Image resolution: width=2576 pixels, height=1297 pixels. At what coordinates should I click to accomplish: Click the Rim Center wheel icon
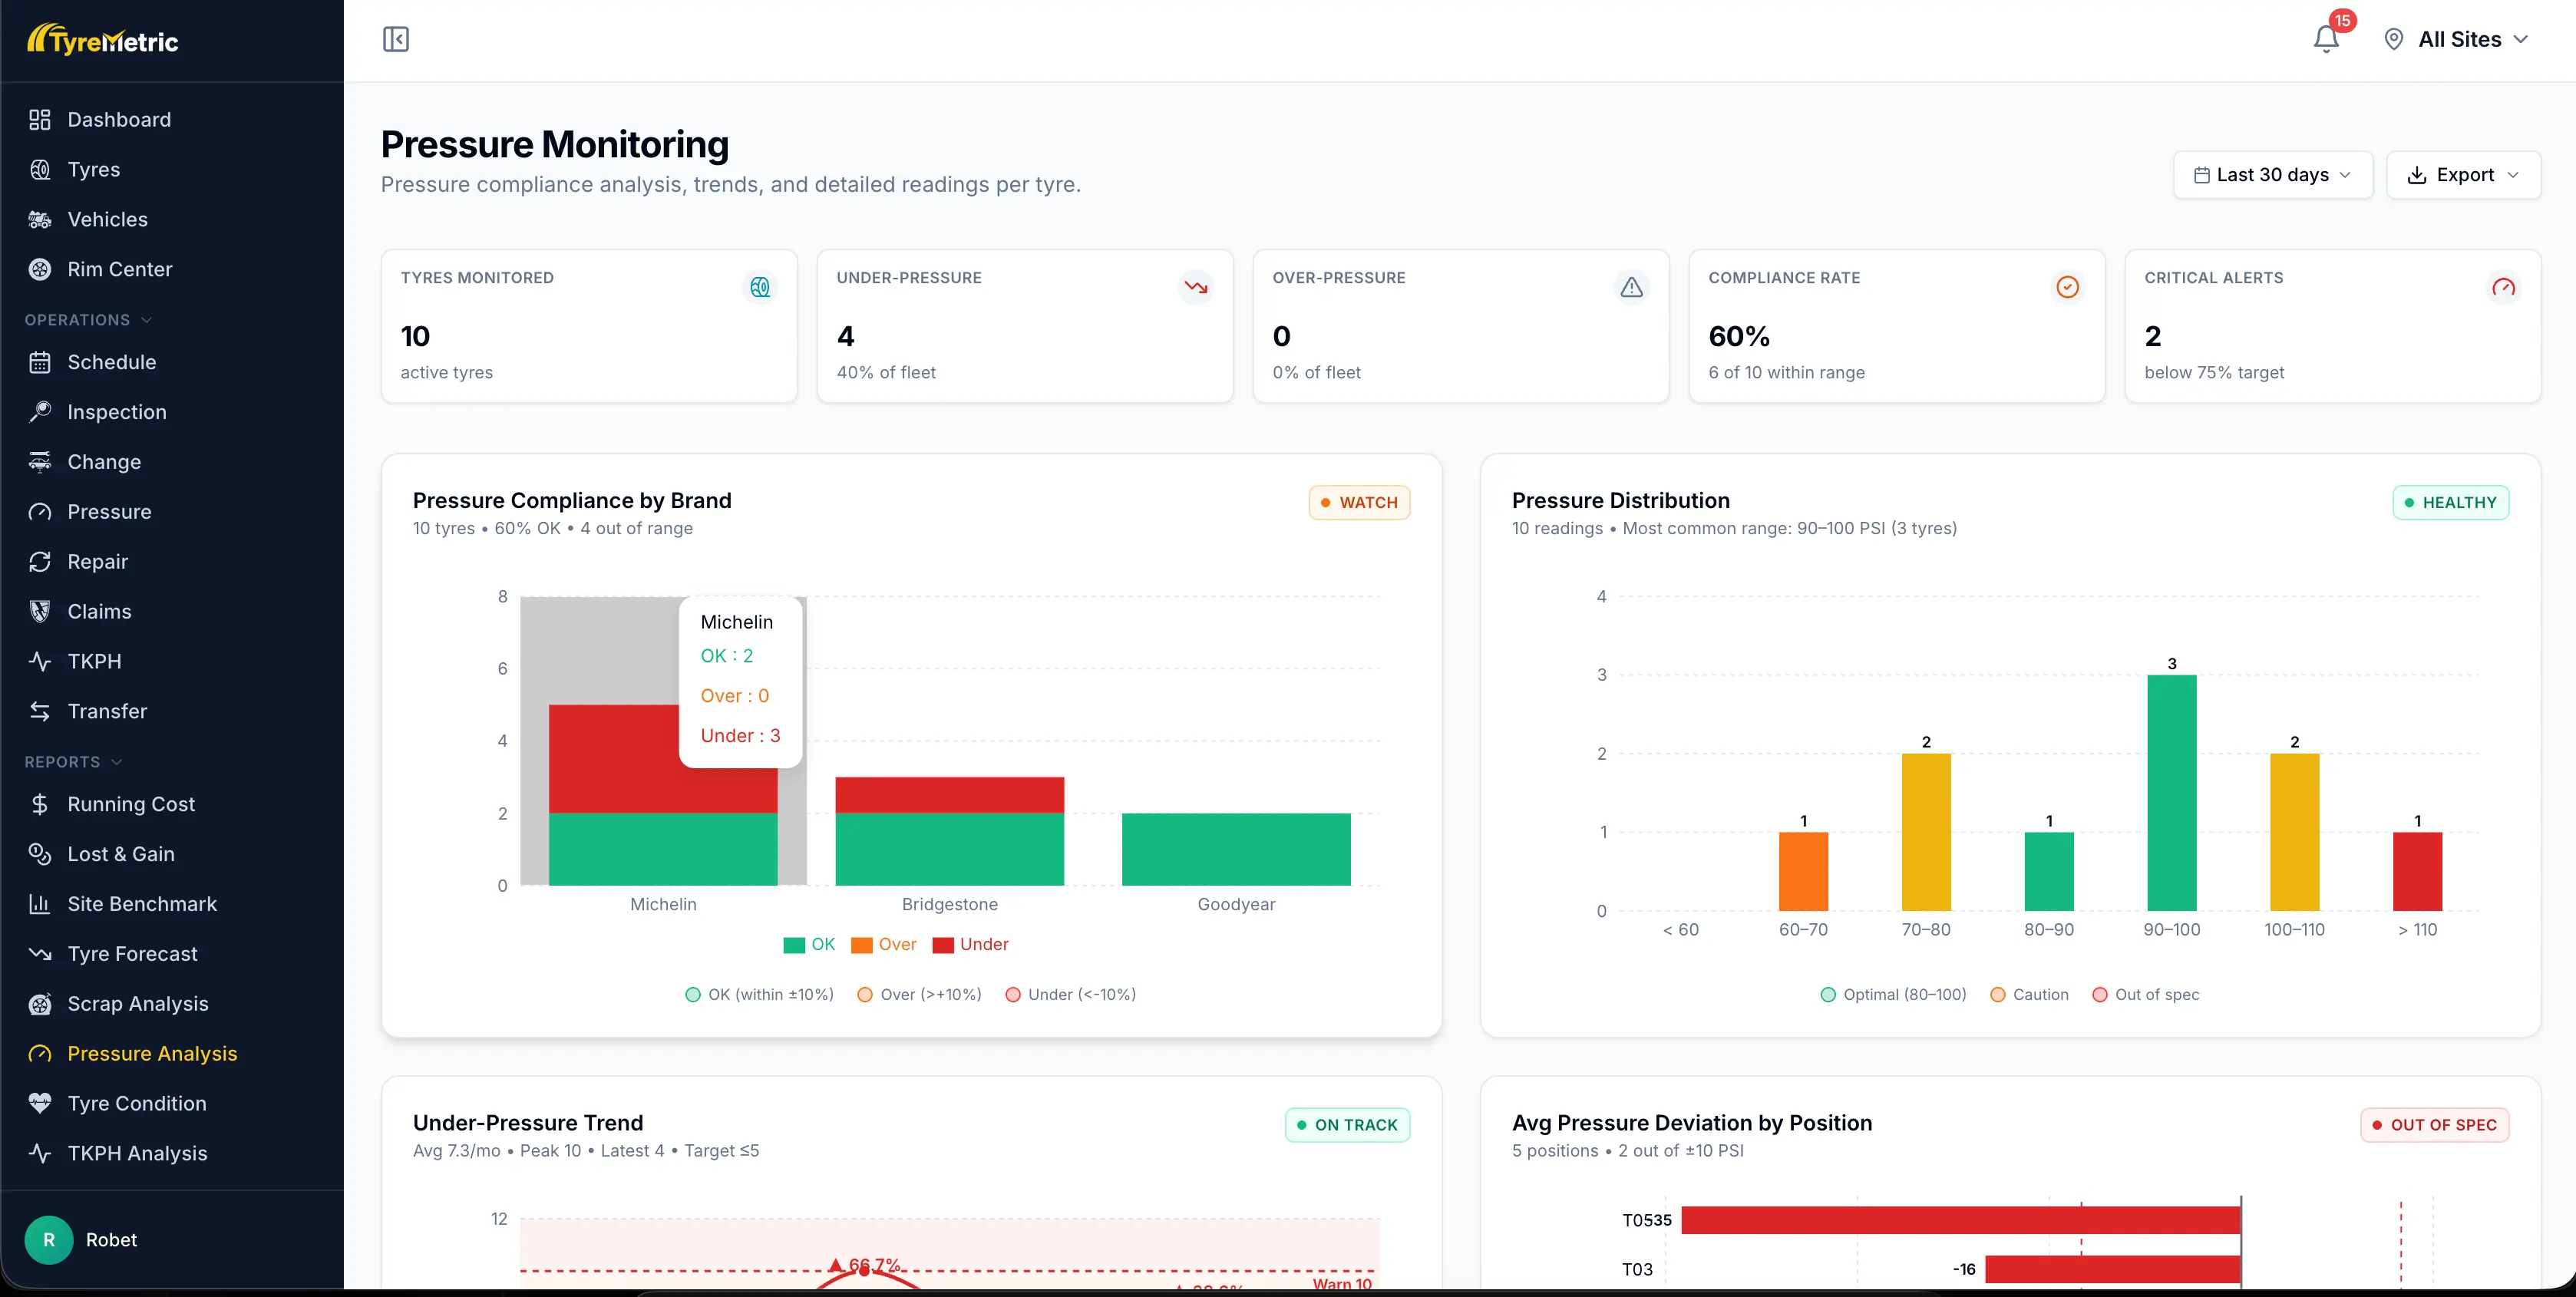(x=40, y=270)
